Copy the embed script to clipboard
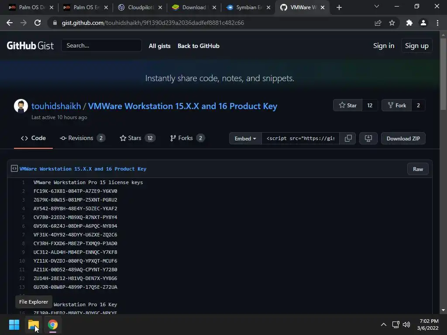Viewport: 447px width, 335px height. click(348, 138)
